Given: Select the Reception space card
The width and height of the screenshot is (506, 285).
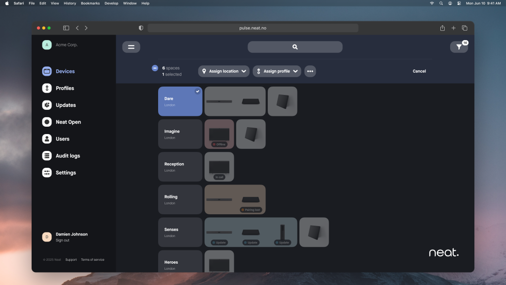Looking at the screenshot, I should click(180, 167).
